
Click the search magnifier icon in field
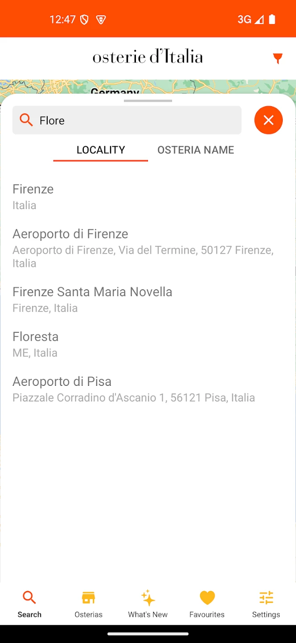coord(26,120)
